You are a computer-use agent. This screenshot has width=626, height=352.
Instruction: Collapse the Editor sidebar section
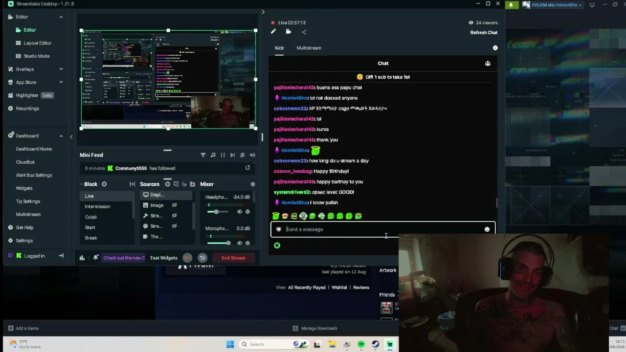(x=61, y=17)
